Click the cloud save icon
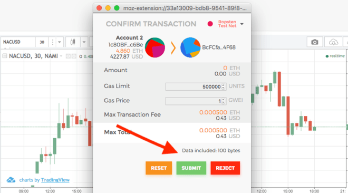 (x=333, y=42)
